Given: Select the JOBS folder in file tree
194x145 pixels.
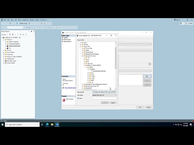Looking at the screenshot, I should coord(92,81).
